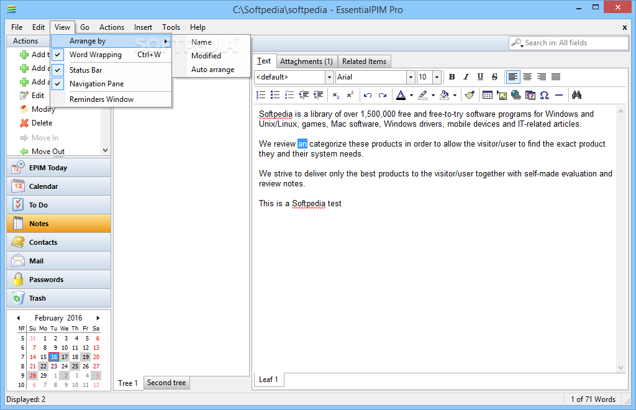Toggle Italic formatting

tap(466, 76)
